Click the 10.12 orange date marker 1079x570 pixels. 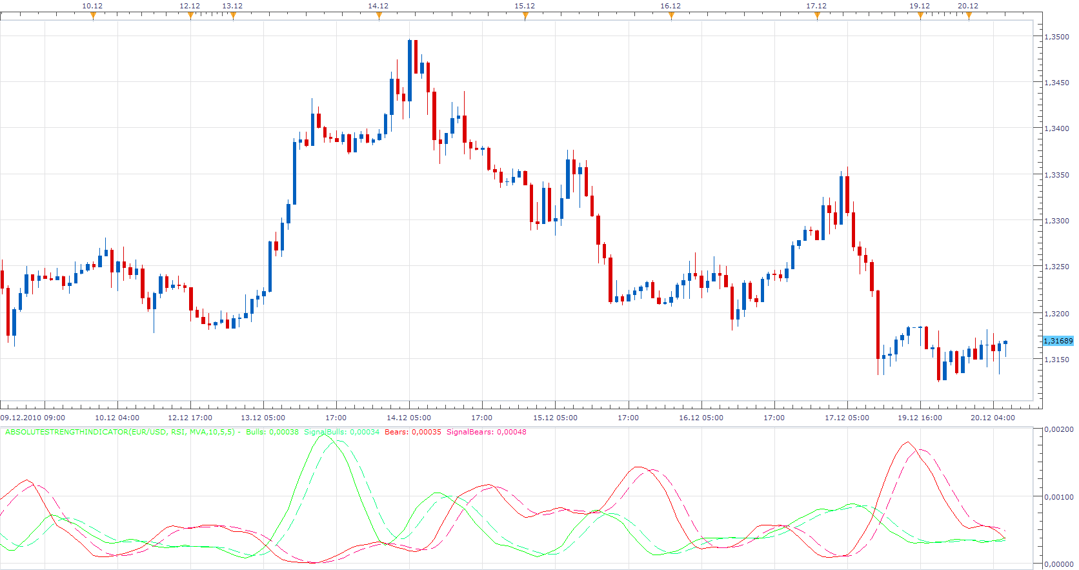[93, 16]
